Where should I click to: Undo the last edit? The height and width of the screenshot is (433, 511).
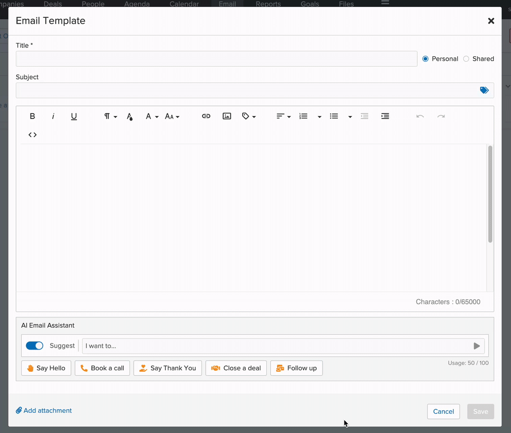coord(420,116)
